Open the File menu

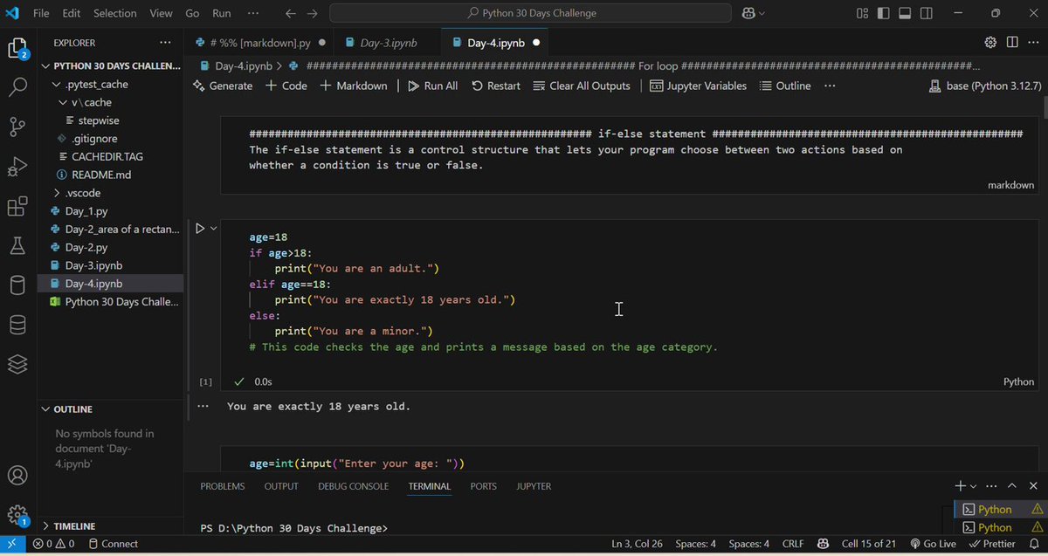pos(41,13)
